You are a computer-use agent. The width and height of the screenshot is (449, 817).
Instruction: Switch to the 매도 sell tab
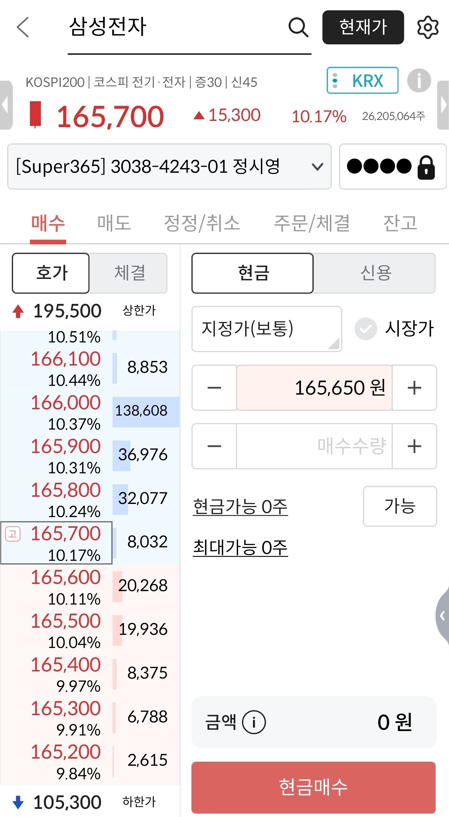(114, 223)
